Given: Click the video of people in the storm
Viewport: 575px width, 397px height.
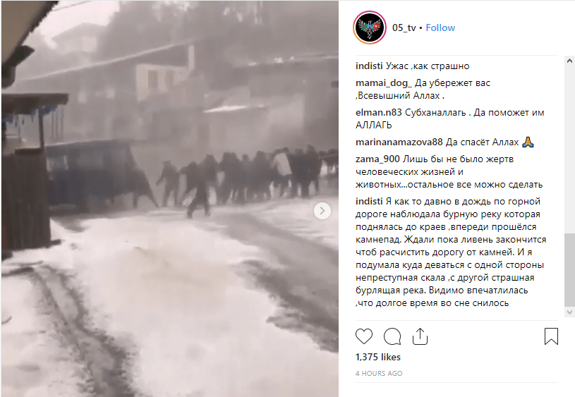Looking at the screenshot, I should pos(170,199).
